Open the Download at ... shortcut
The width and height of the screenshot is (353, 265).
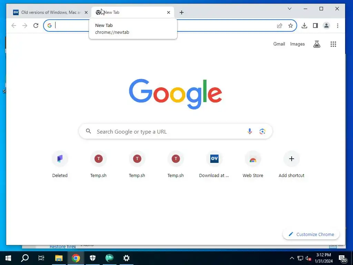point(214,165)
